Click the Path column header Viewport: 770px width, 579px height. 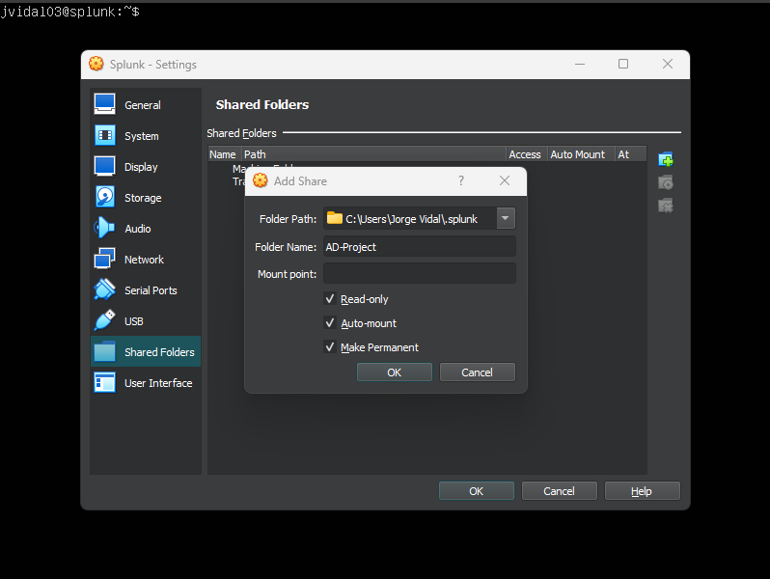pyautogui.click(x=373, y=154)
